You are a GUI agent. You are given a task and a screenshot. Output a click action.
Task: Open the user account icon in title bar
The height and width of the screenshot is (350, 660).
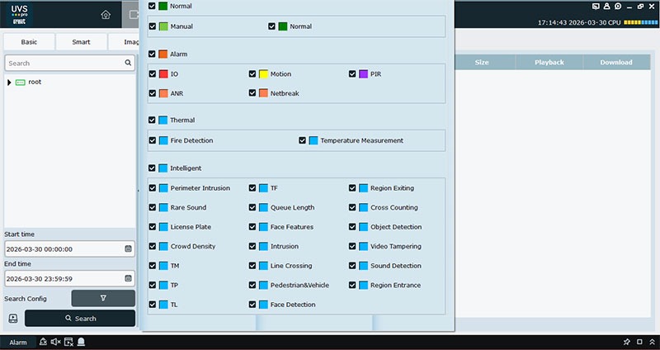[606, 7]
